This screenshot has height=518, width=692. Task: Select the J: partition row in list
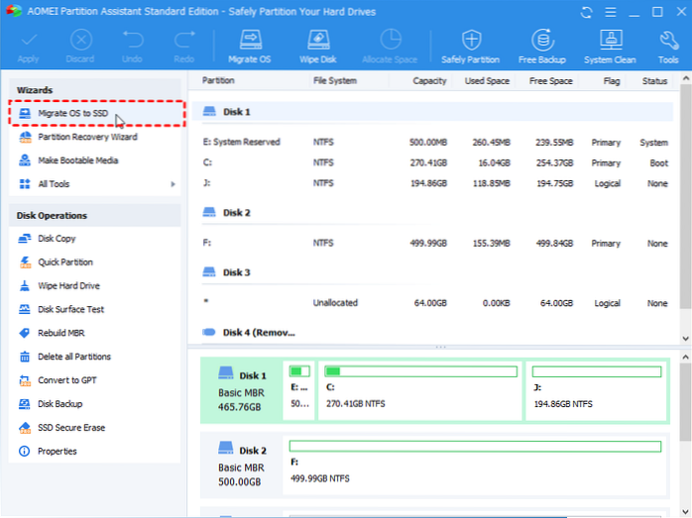pos(434,183)
